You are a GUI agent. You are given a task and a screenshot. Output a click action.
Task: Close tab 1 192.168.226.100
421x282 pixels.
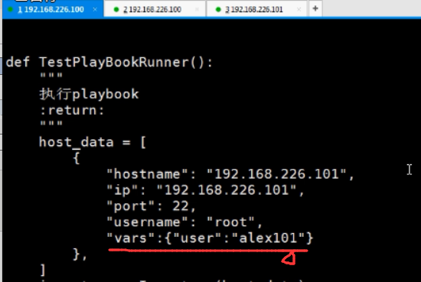95,9
